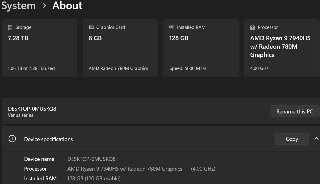Go back to System in breadcrumb

[x=18, y=5]
